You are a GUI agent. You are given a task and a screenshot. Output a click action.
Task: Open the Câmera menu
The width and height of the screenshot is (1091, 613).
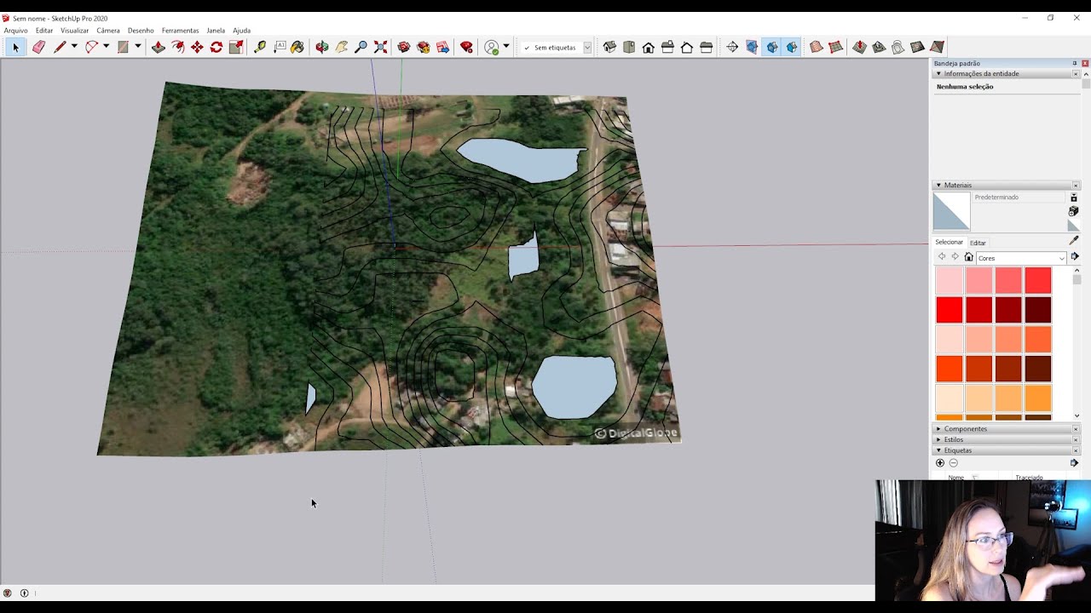click(x=108, y=31)
